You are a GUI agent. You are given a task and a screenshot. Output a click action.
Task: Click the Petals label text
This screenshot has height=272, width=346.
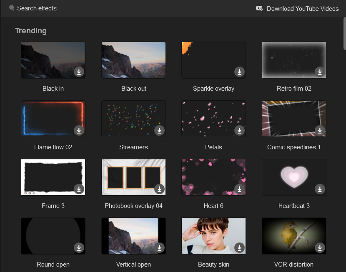click(213, 147)
